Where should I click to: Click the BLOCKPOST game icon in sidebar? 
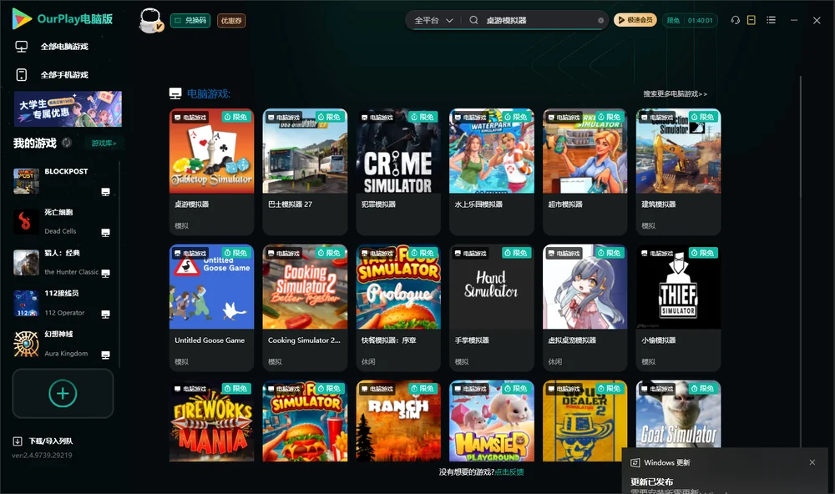click(x=26, y=180)
